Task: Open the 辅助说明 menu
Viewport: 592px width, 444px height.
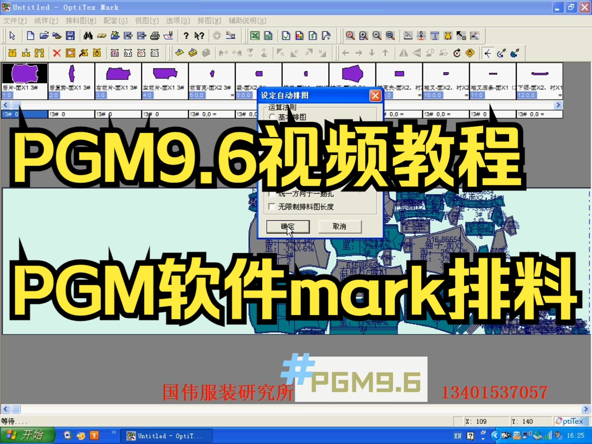Action: pos(247,21)
